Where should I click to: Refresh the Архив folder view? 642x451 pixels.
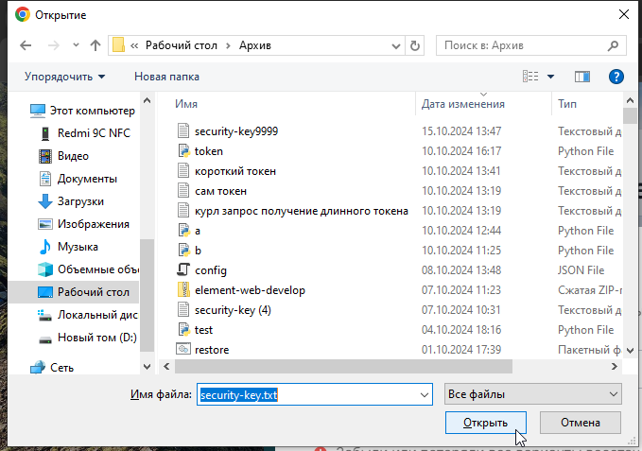coord(414,45)
